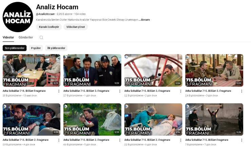The width and height of the screenshot is (251, 151).
Task: Click the 20 B görüntüleme • 13 saat önce text
Action: pos(20,95)
